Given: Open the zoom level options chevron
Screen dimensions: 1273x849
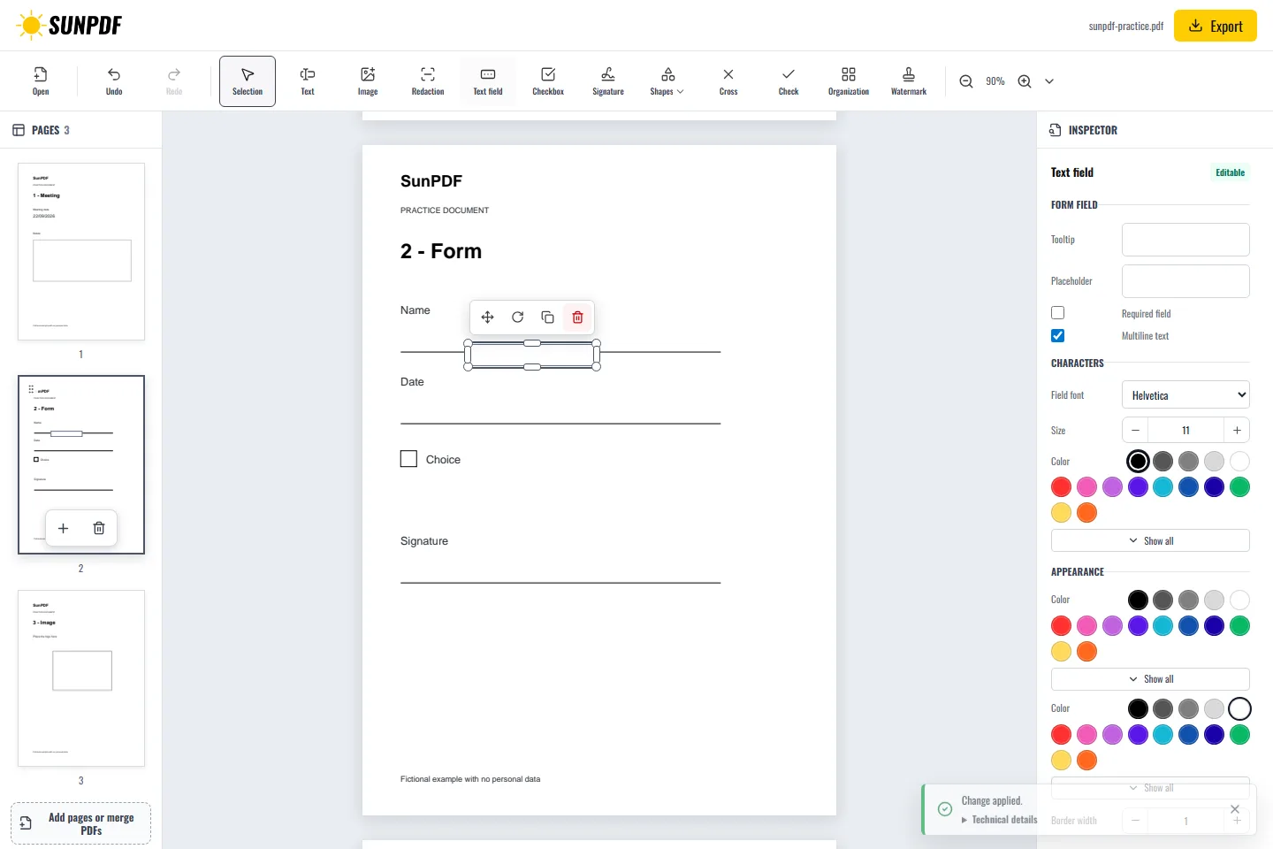Looking at the screenshot, I should (x=1049, y=81).
